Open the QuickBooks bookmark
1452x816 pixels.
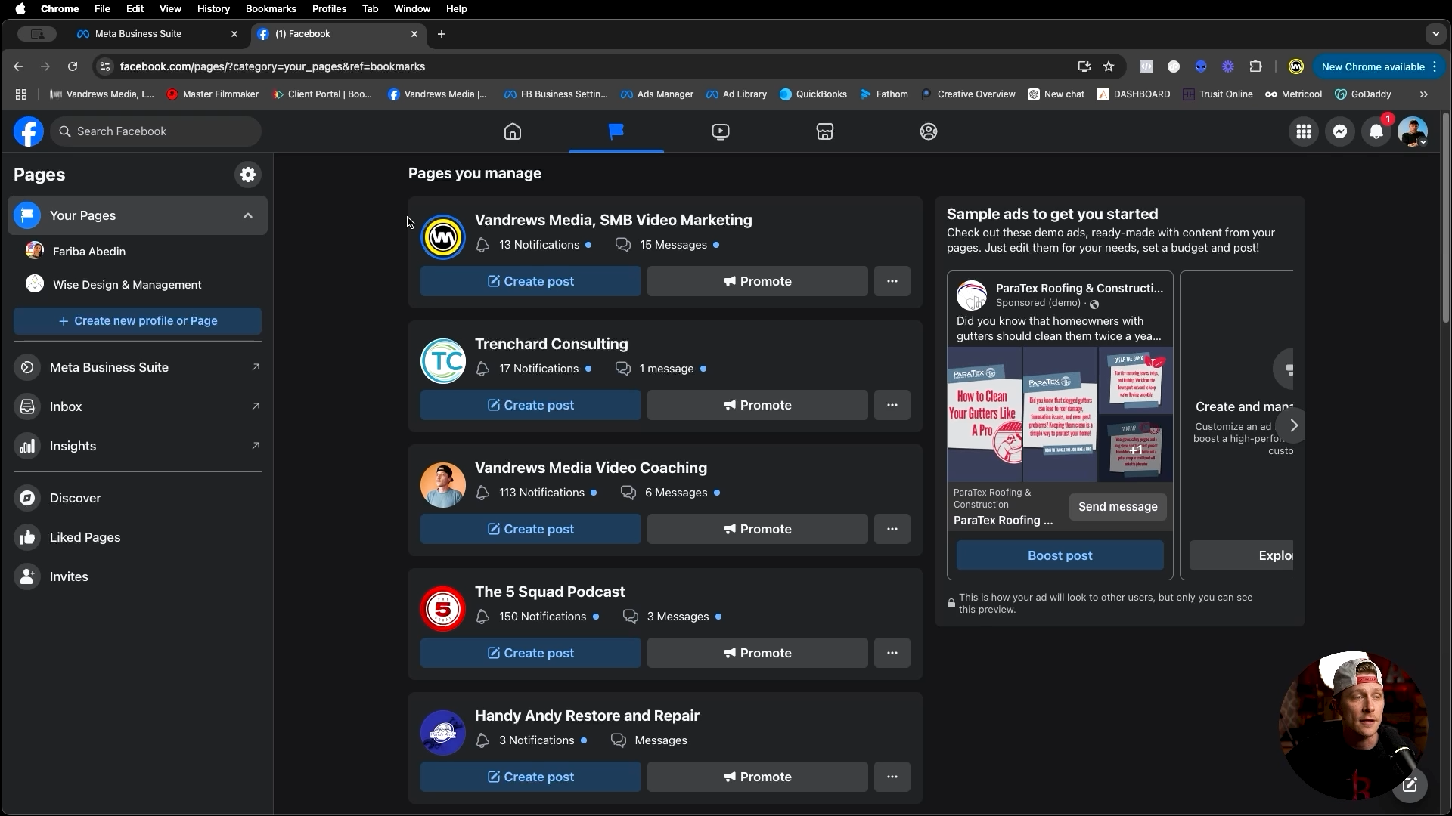813,94
